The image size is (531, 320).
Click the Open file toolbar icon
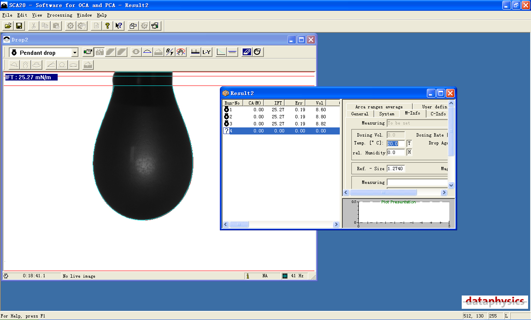(8, 26)
